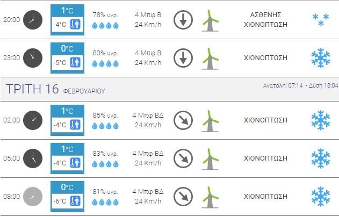Click the sunrise and sunset times text
Screen dimensions: 339x217
click(300, 85)
